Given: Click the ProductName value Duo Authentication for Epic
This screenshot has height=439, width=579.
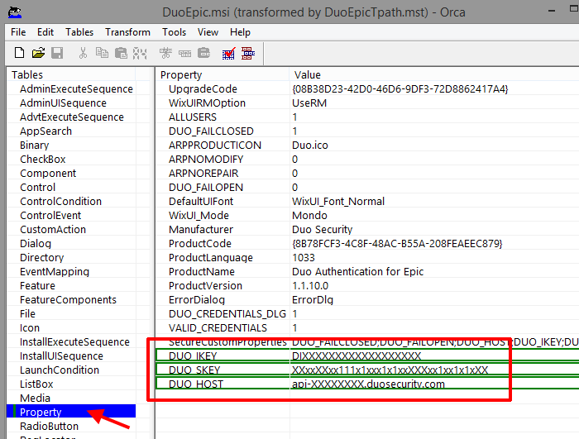Looking at the screenshot, I should pos(357,271).
